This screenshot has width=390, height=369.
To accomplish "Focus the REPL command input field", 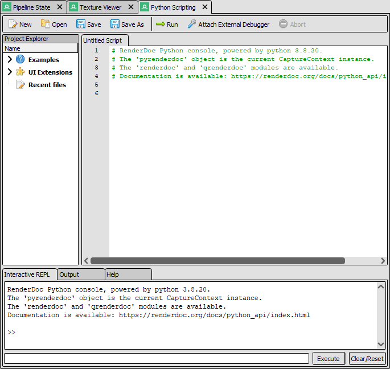I will [x=157, y=359].
